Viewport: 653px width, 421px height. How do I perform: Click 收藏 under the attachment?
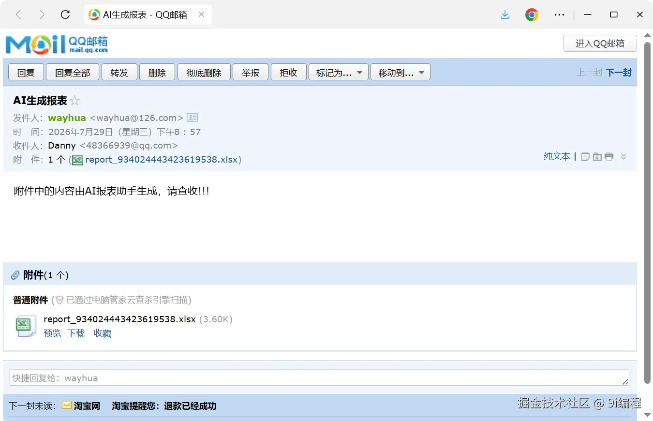coord(103,333)
